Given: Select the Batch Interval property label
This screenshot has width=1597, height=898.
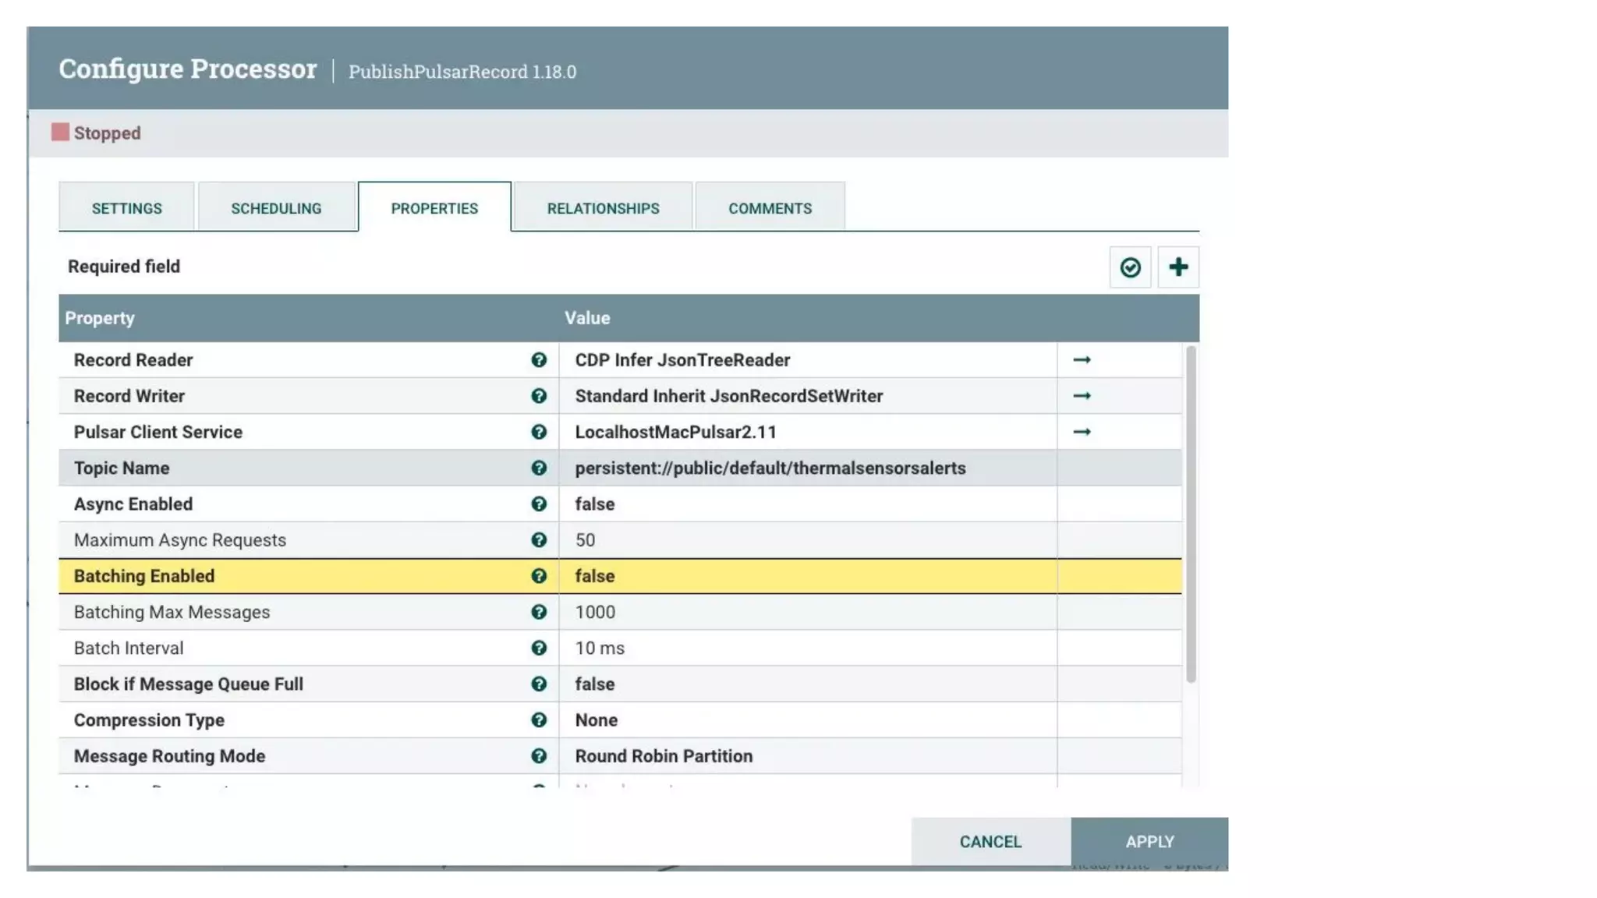Looking at the screenshot, I should click(x=129, y=648).
